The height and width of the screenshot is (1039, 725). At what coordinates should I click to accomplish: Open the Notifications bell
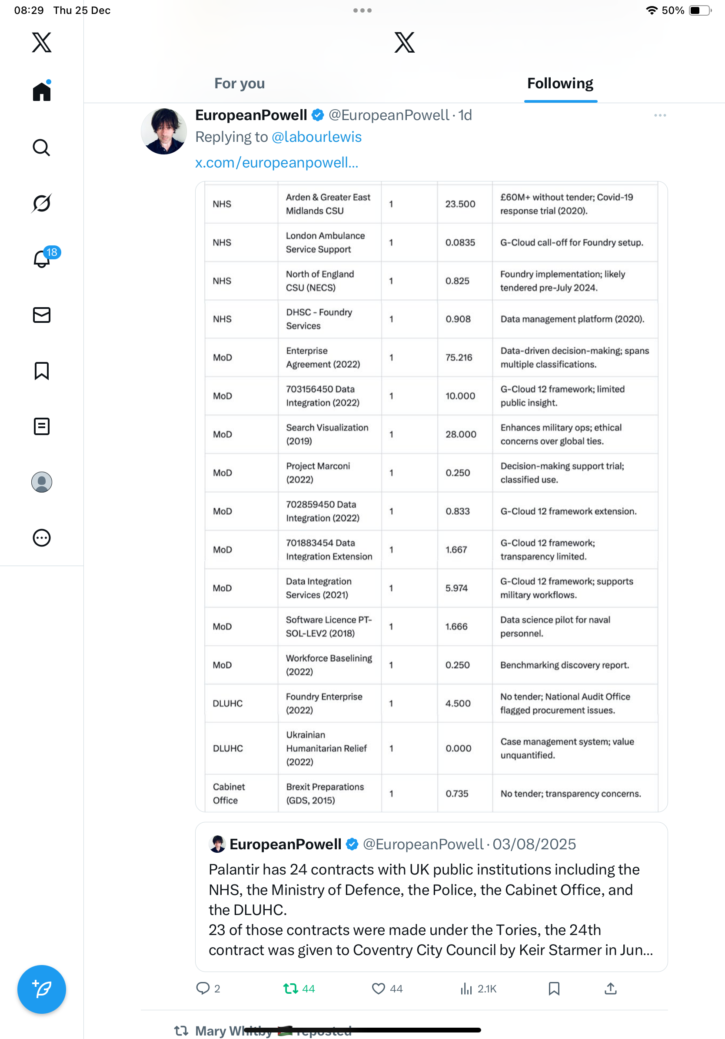point(42,259)
